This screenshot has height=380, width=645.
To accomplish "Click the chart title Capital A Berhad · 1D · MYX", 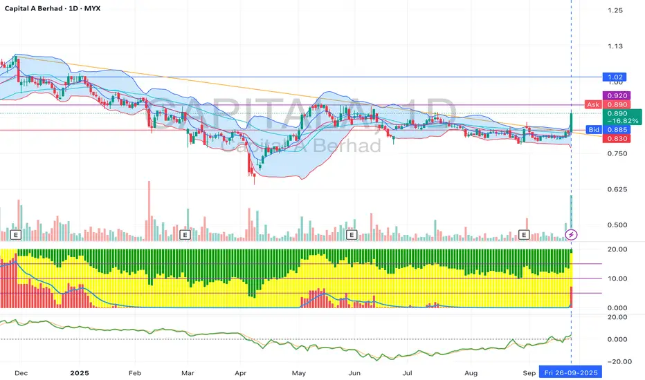I will click(x=52, y=8).
